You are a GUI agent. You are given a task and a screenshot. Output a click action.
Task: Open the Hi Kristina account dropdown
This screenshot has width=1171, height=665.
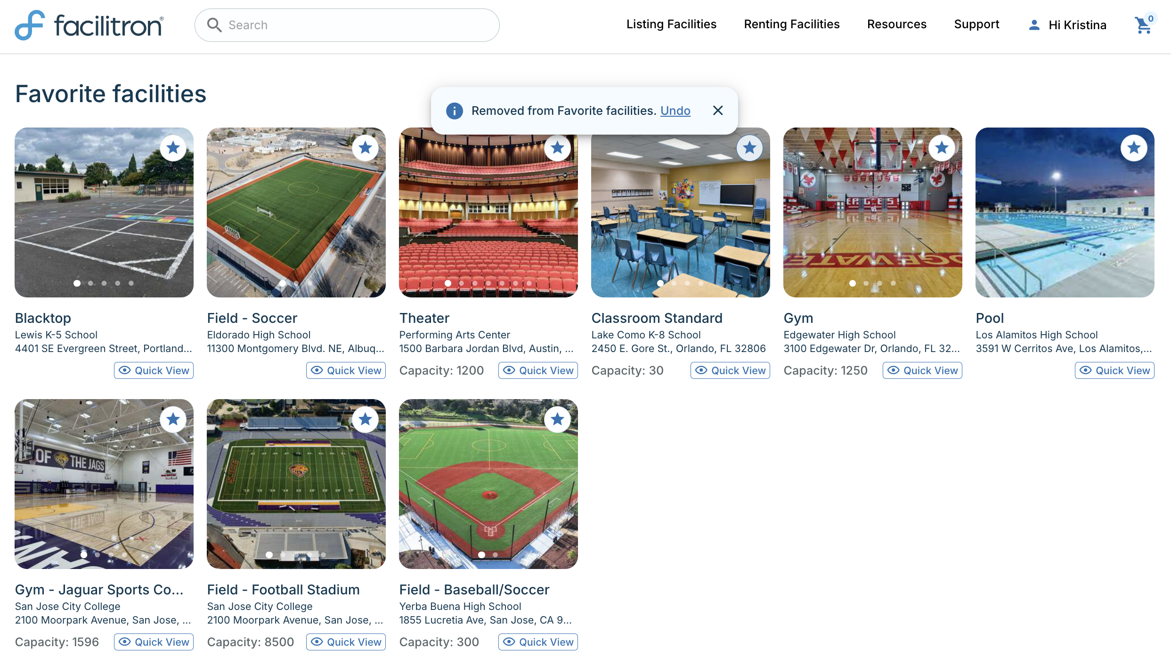(1077, 25)
